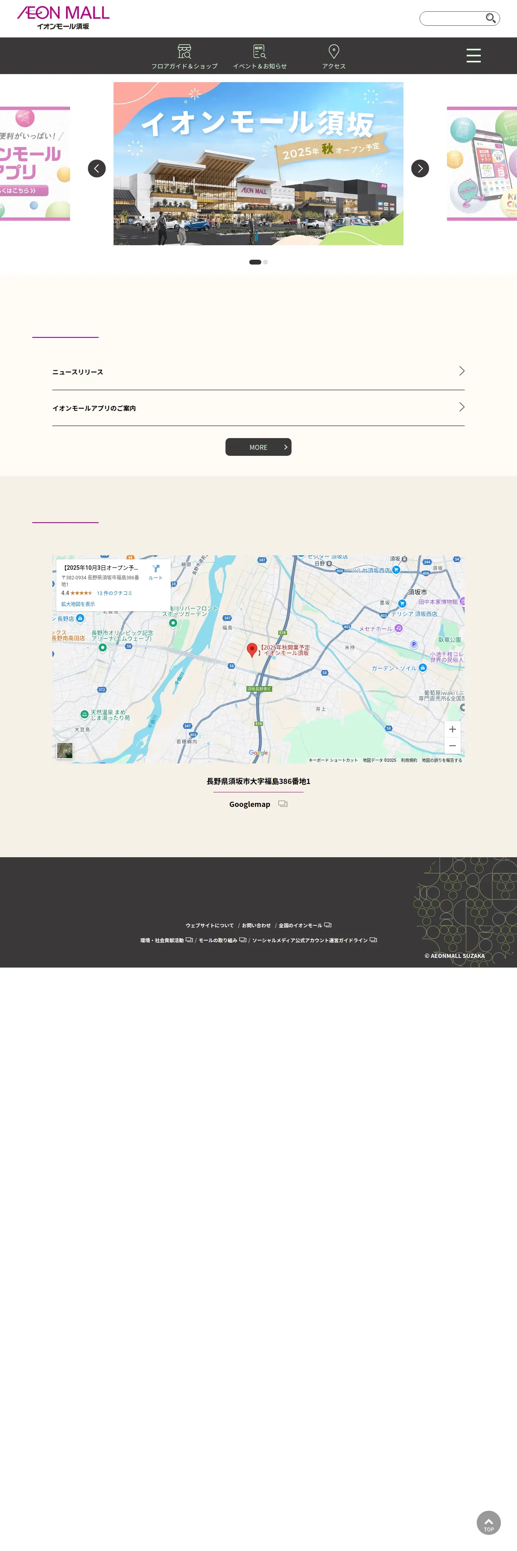This screenshot has width=517, height=1551.
Task: Click 長野市オリンピック記念アリーナ marker
Action: tap(103, 648)
